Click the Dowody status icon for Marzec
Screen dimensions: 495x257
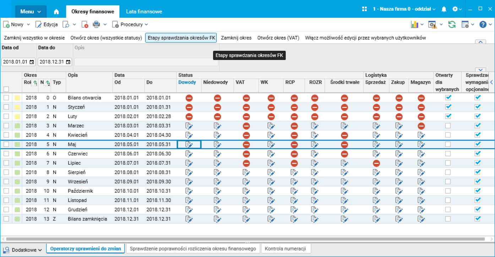tap(189, 126)
